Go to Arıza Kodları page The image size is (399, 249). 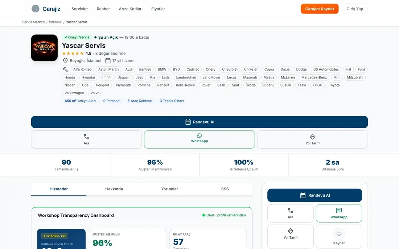pos(131,9)
